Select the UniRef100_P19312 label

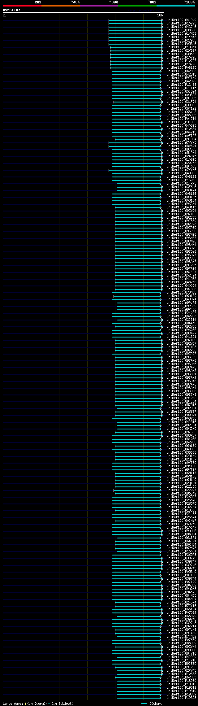pos(181,684)
